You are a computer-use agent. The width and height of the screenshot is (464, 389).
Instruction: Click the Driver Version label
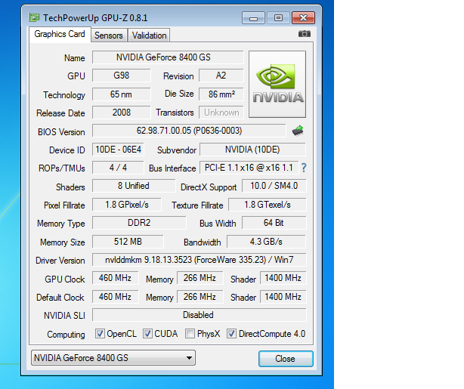60,261
